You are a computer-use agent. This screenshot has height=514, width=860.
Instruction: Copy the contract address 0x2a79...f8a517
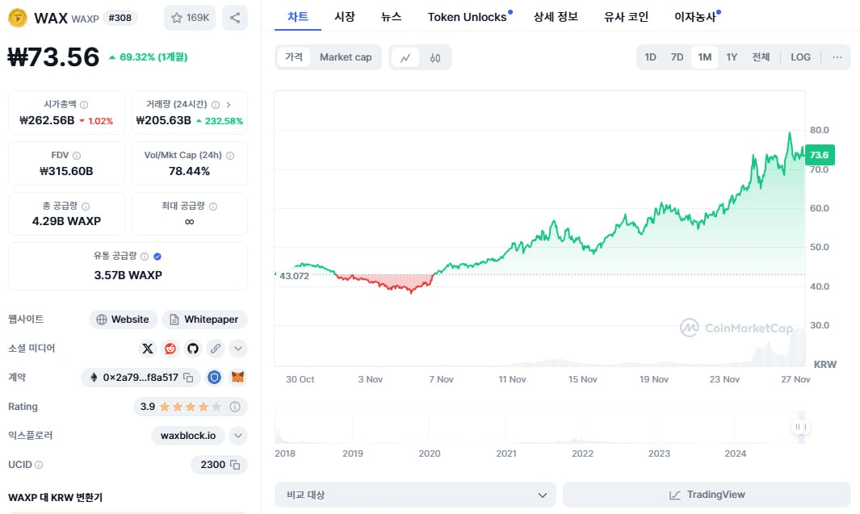tap(188, 377)
